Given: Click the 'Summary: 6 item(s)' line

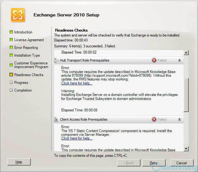Looking at the screenshot, I should coord(85,46).
